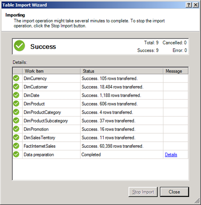Image resolution: width=201 pixels, height=205 pixels.
Task: Click the 'Total: 9' summary text
Action: (151, 43)
